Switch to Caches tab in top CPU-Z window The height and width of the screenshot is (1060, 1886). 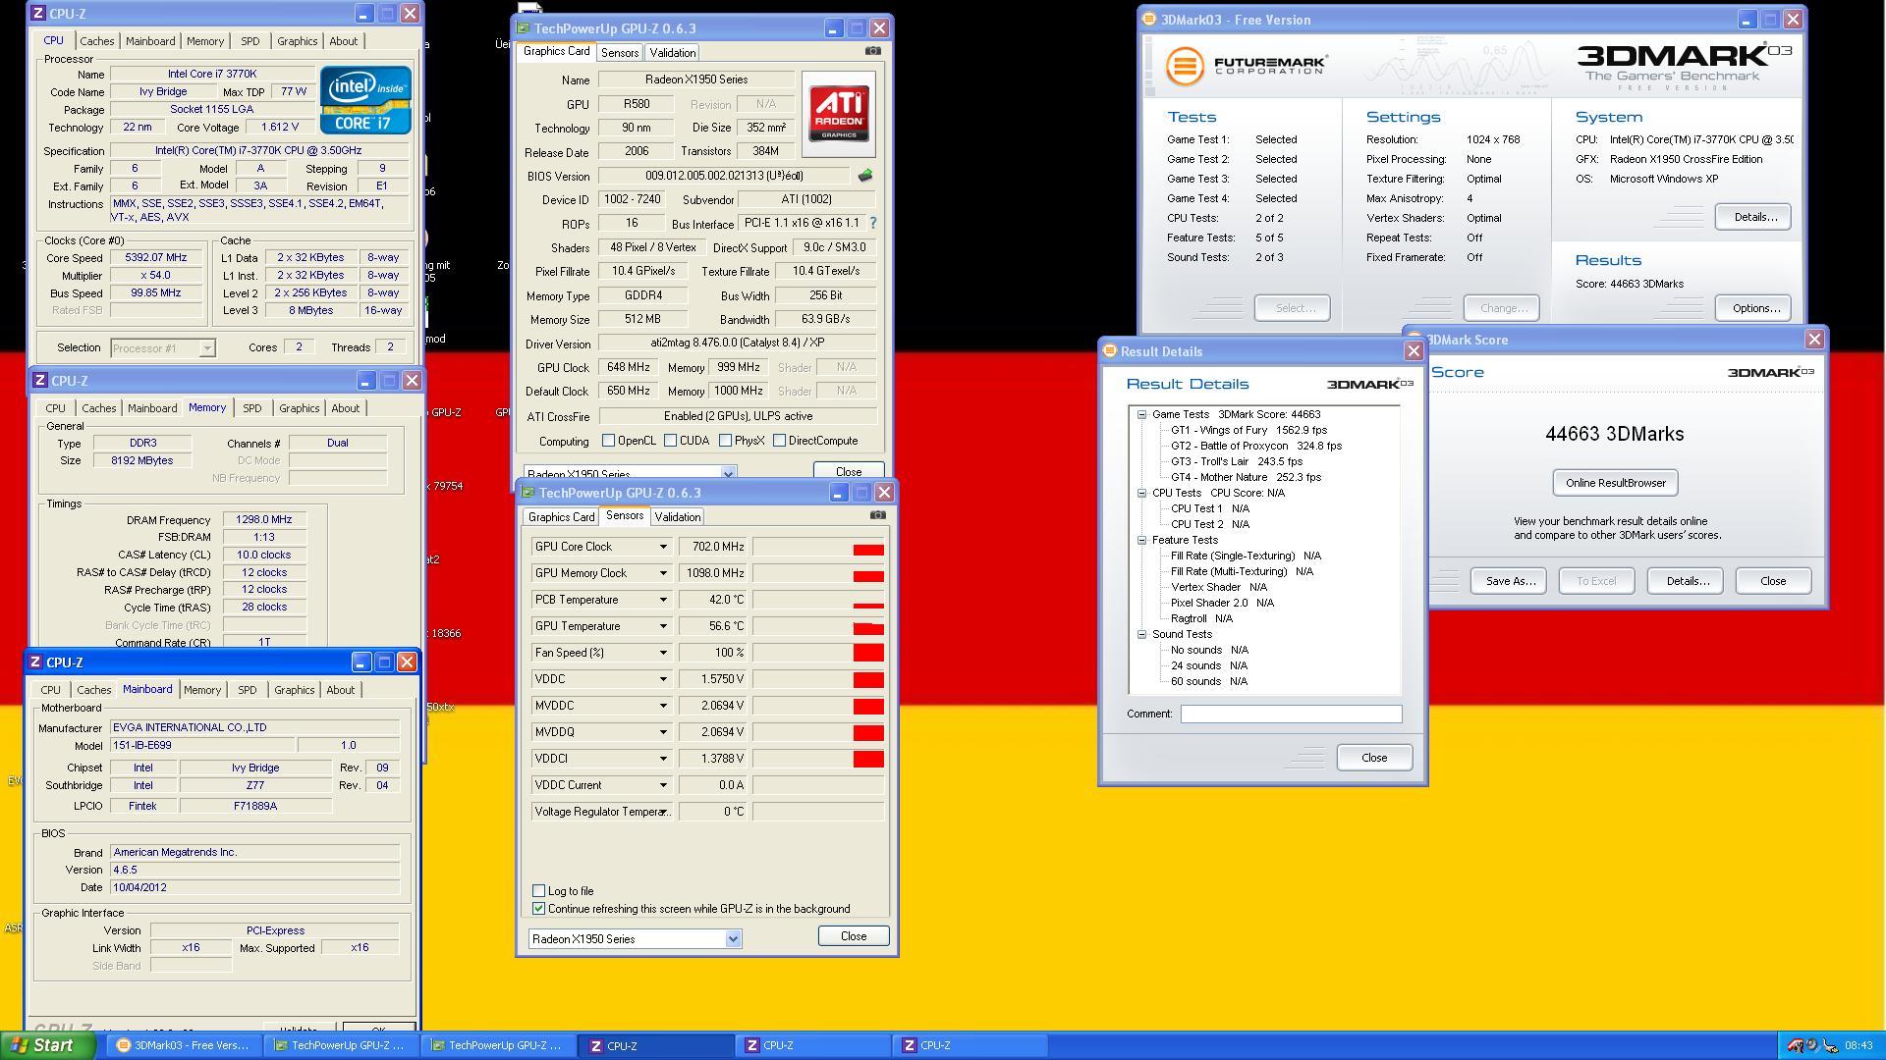[x=96, y=41]
